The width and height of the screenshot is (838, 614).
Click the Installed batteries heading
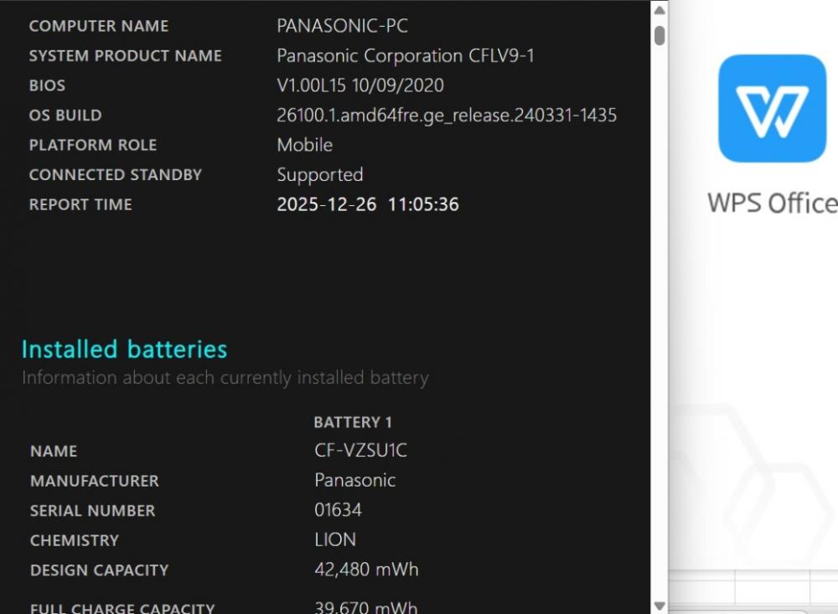pos(124,349)
